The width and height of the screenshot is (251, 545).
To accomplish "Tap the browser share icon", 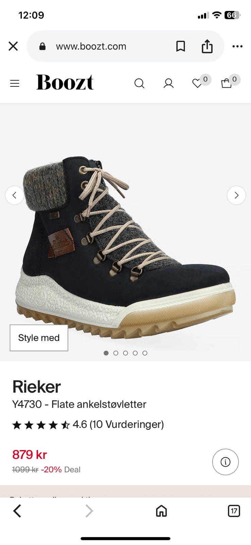I will point(207,46).
